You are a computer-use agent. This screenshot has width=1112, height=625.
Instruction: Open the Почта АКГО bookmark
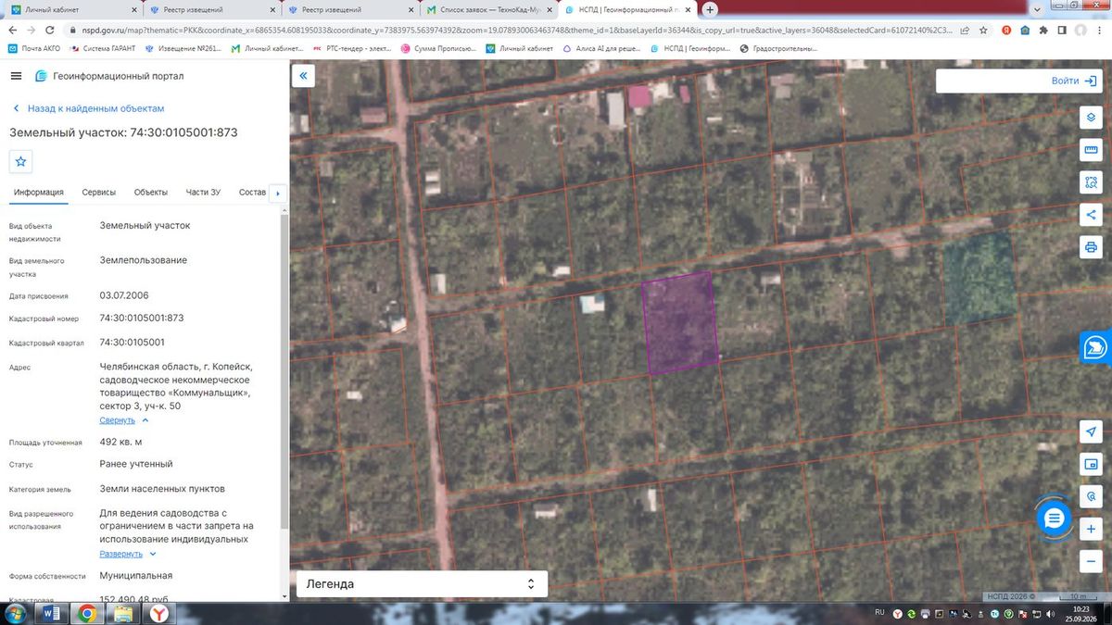coord(33,48)
